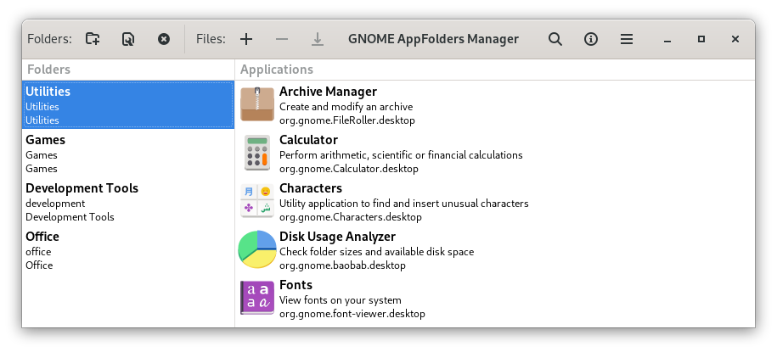This screenshot has width=777, height=352.
Task: Select the Calculator title text
Action: click(309, 140)
